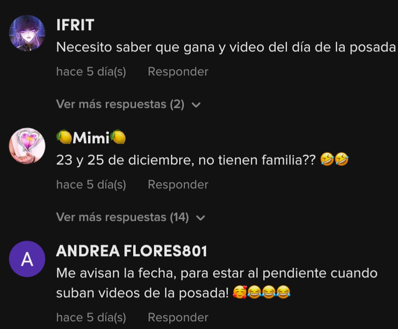Click the IFRIT username

75,25
